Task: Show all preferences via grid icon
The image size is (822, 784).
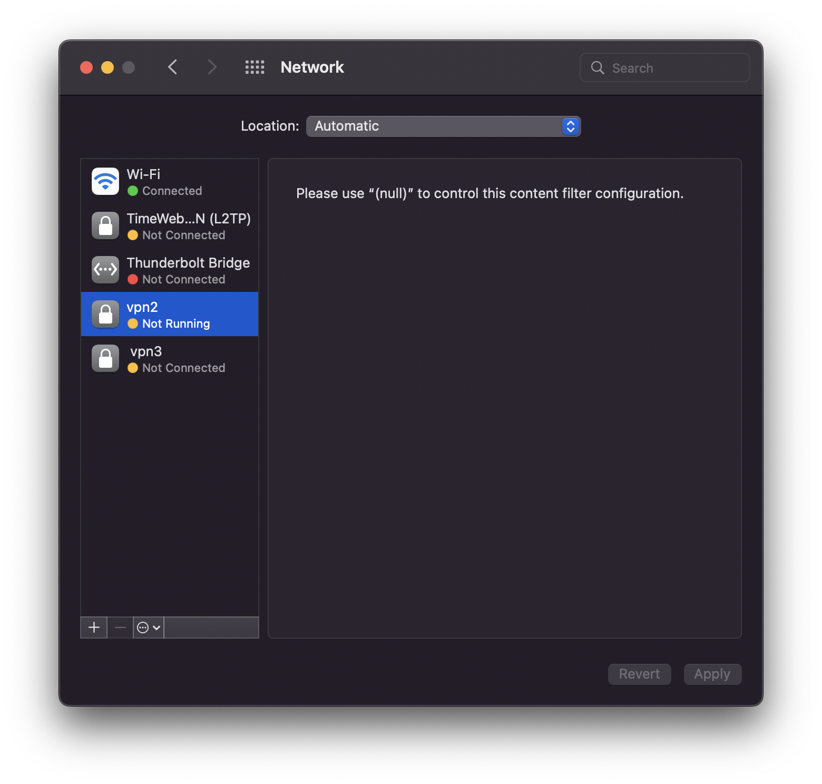Action: click(x=255, y=67)
